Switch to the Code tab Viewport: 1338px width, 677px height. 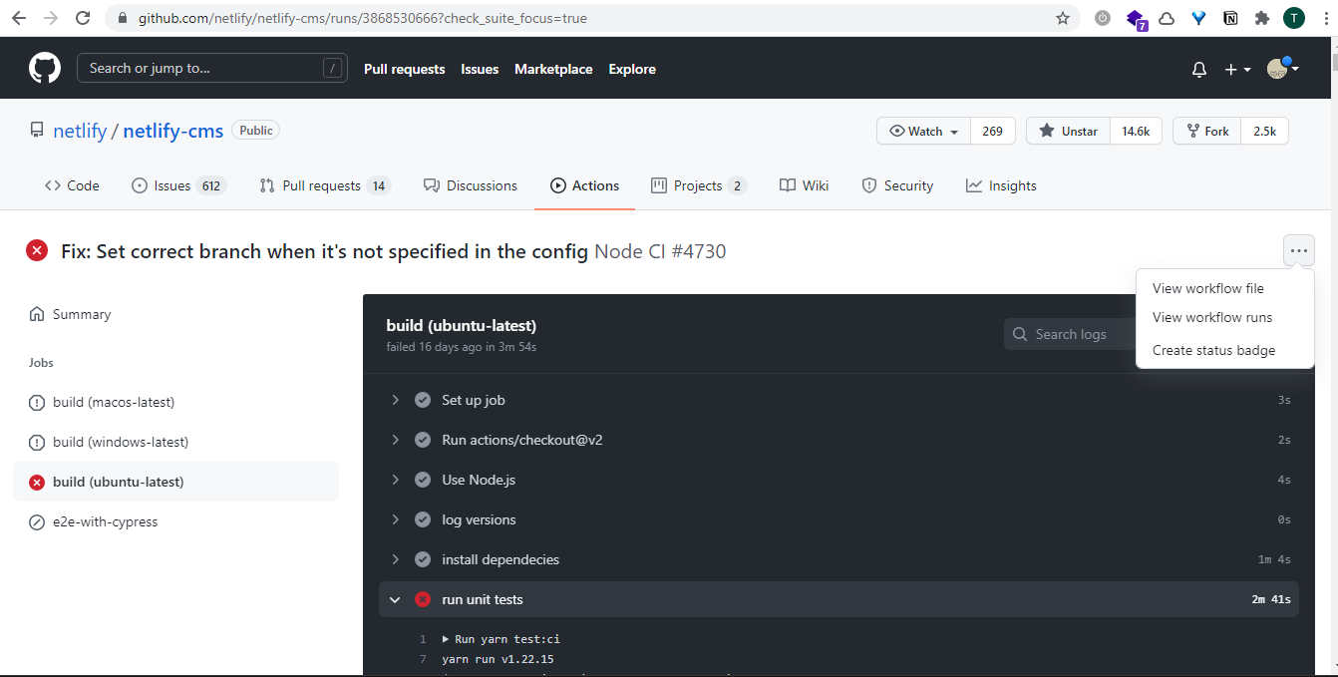point(72,185)
